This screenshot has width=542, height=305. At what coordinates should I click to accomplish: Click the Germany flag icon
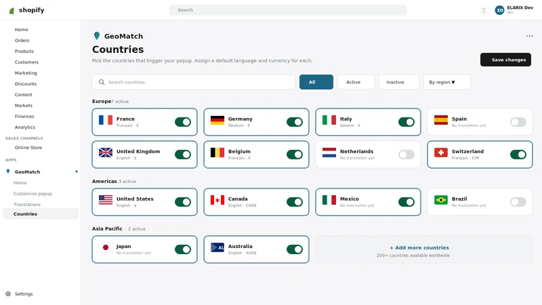coord(217,120)
